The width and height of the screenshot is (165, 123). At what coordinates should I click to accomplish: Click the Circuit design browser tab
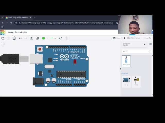18,18
